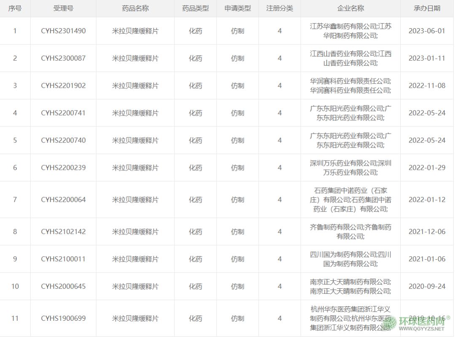Open acceptance number CYHS2301490
455x338 pixels.
pos(63,31)
